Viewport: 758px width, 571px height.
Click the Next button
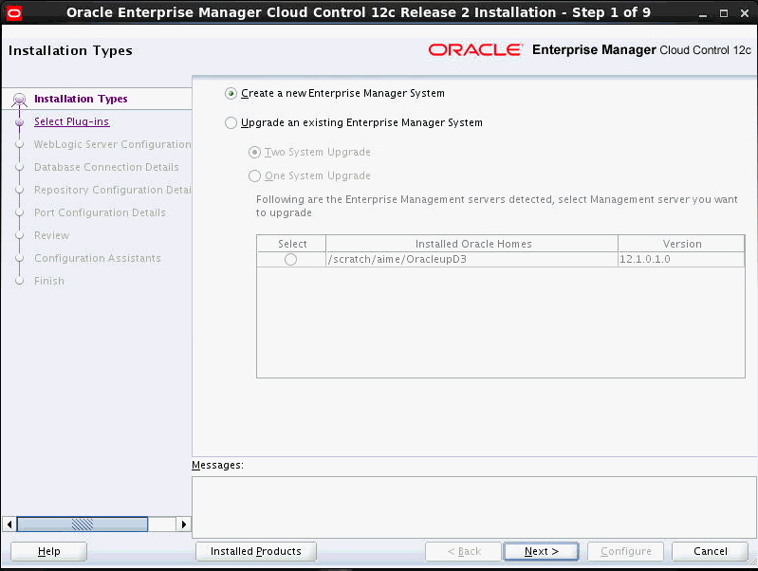coord(541,551)
